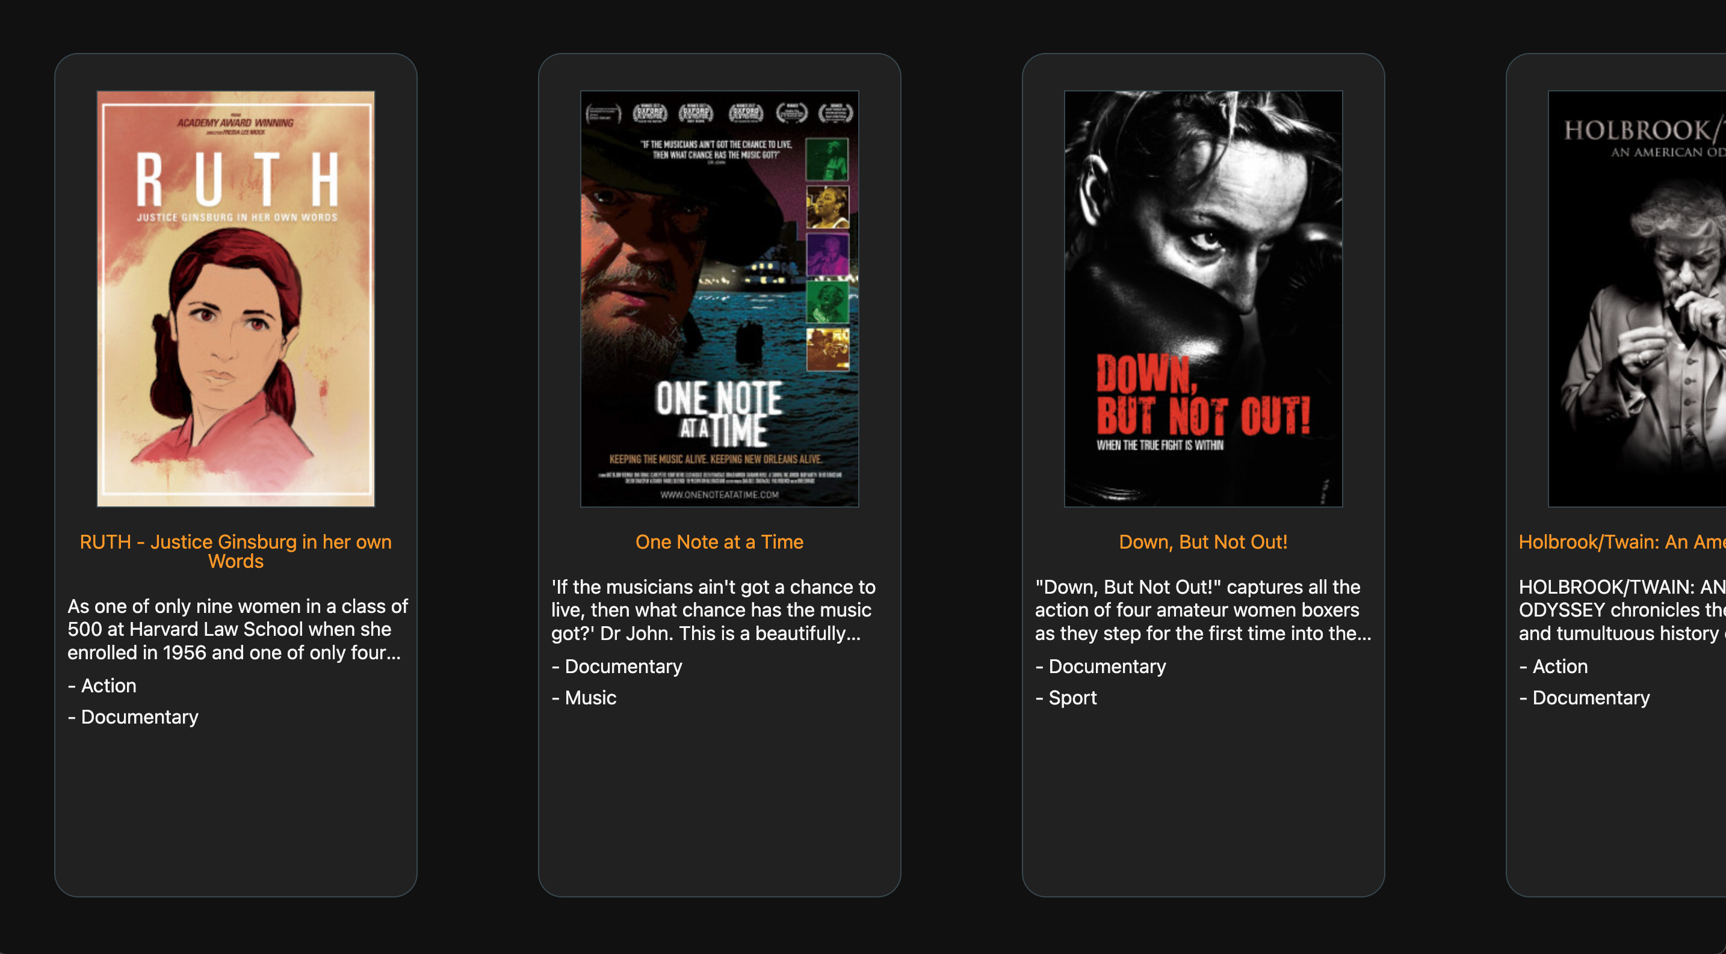The image size is (1726, 954).
Task: Click description about amateur women boxers
Action: 1202,610
